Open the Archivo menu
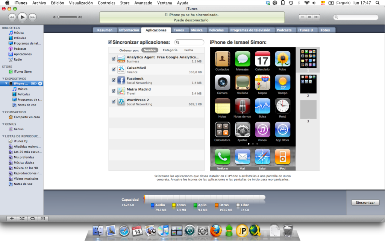Viewport: 385px width, 241px height. click(39, 3)
